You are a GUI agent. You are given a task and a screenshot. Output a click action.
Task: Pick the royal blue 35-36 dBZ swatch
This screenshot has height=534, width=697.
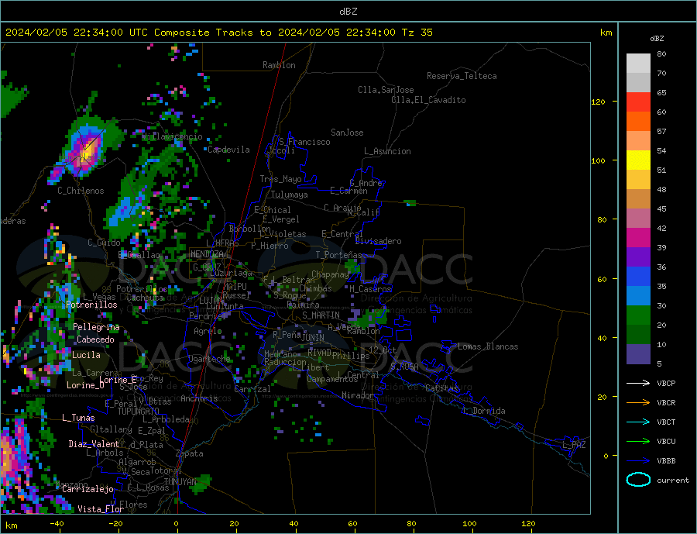click(638, 277)
